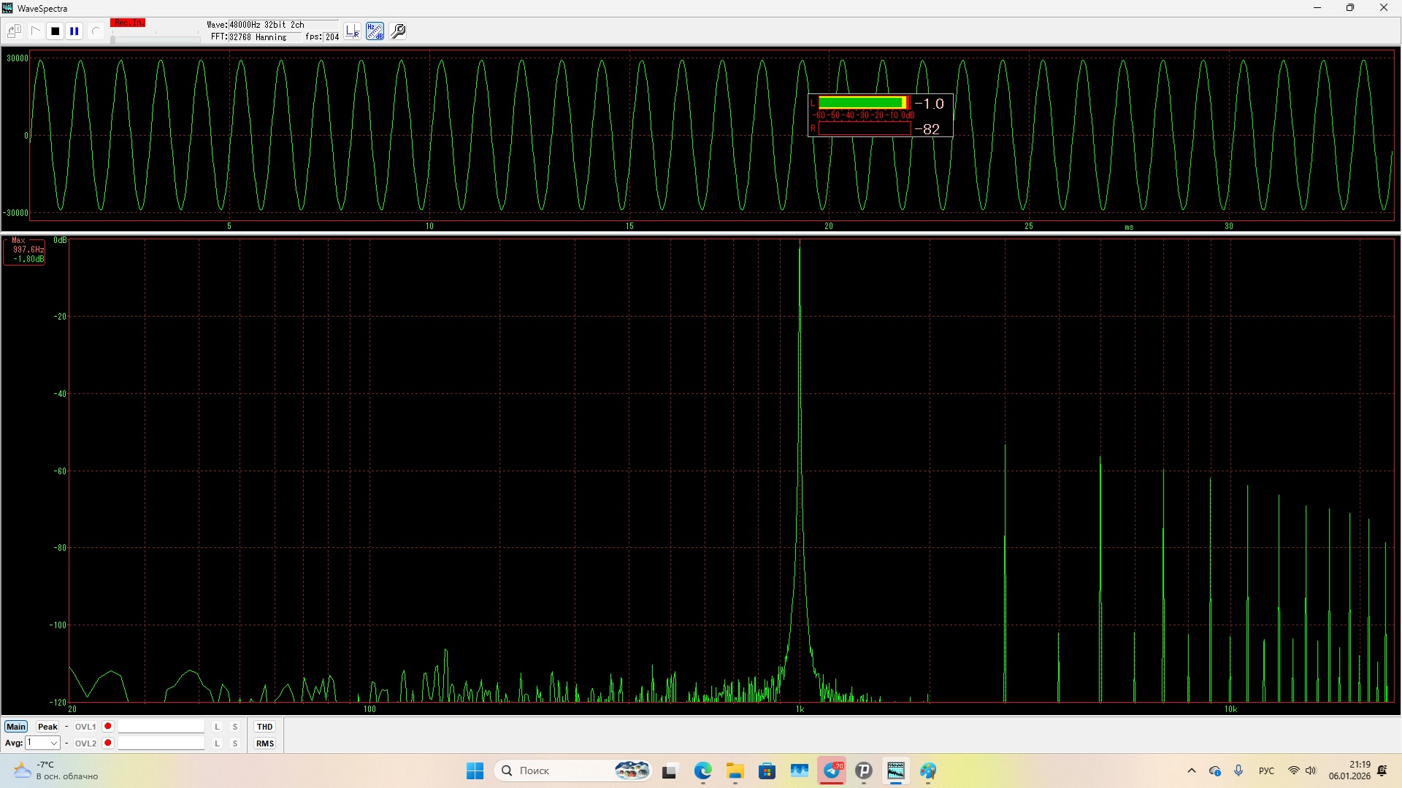The height and width of the screenshot is (788, 1402).
Task: Show hidden system tray icons chevron
Action: coord(1192,770)
